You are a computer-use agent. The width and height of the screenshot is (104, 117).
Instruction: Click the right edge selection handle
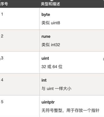tap(103, 59)
